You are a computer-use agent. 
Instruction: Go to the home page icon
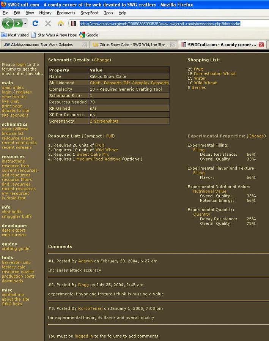(61, 24)
